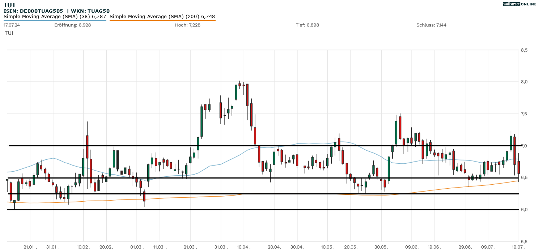Click the small TUI series label
Screen dimensions: 539x249
click(x=9, y=33)
